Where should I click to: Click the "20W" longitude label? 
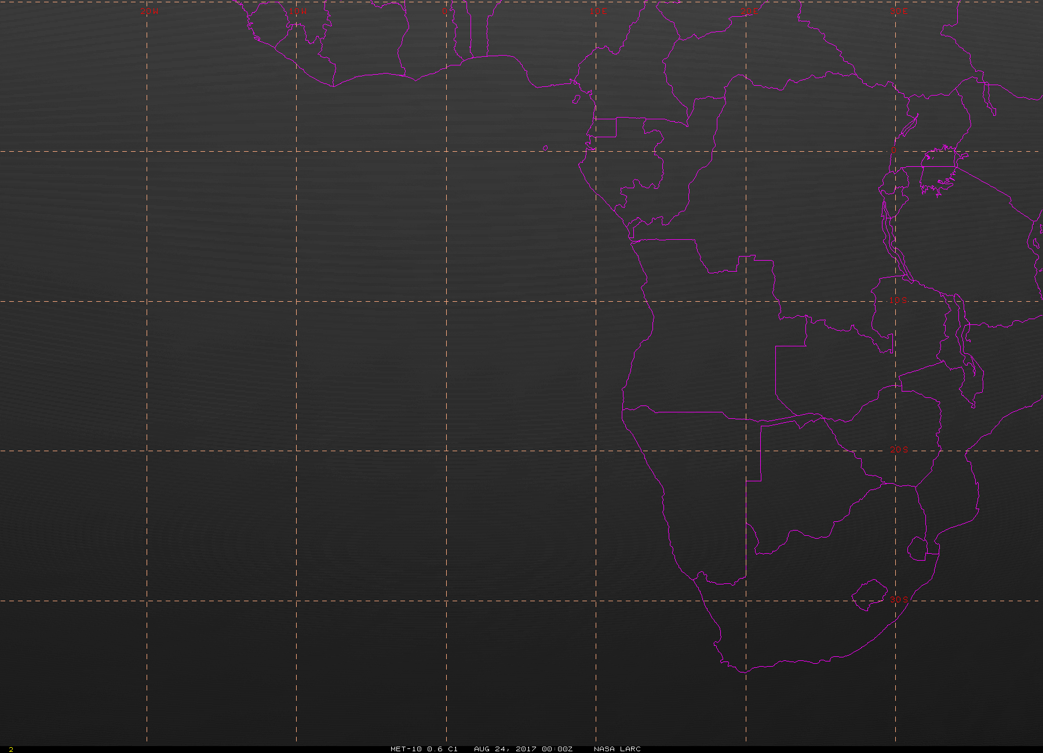(x=149, y=11)
